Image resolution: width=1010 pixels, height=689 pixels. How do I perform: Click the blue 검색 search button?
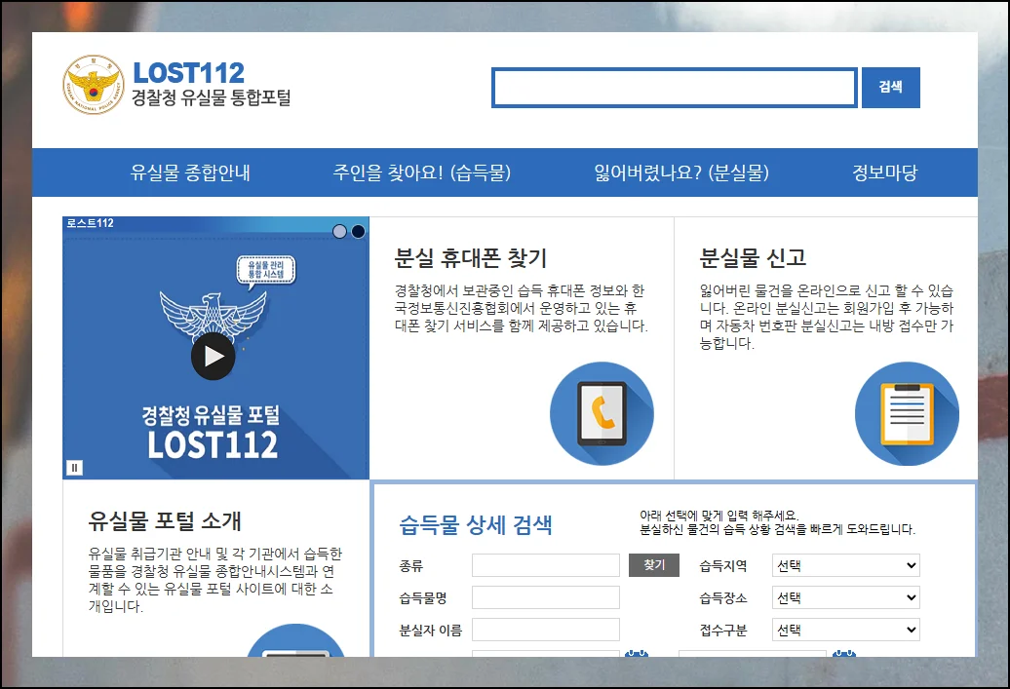891,88
